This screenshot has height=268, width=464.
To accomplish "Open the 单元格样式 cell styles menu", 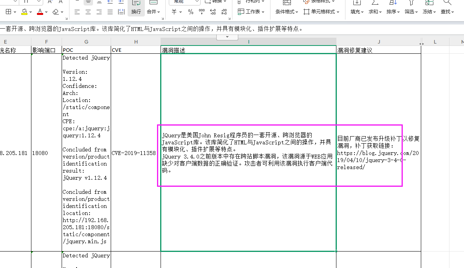I will click(322, 11).
